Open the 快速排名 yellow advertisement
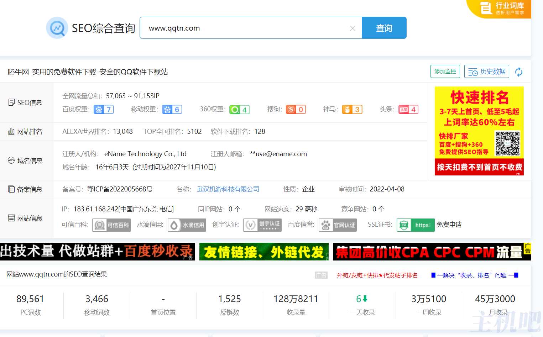 [x=479, y=131]
